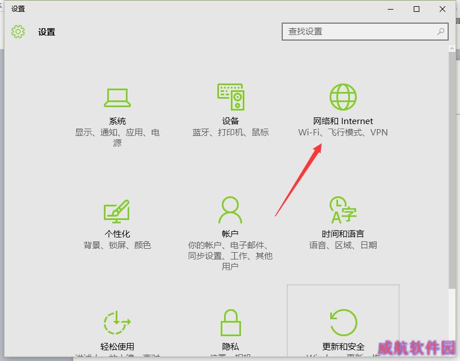Viewport: 460px width, 361px height.
Task: Open the 设备 keyboard and speaker icon
Action: (x=231, y=97)
